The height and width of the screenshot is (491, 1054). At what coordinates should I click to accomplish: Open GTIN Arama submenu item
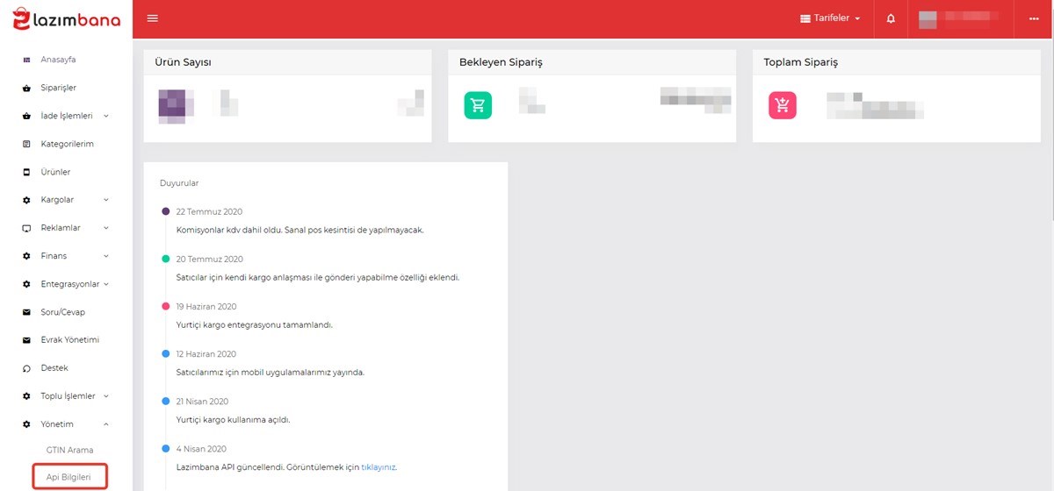click(x=69, y=451)
